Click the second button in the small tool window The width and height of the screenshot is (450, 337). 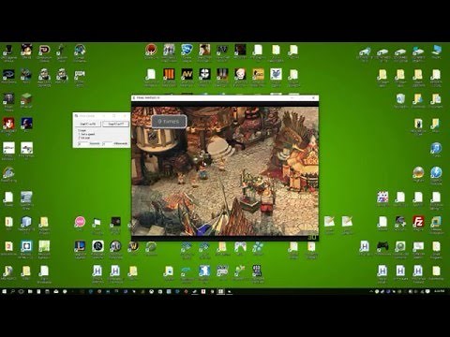pos(116,124)
